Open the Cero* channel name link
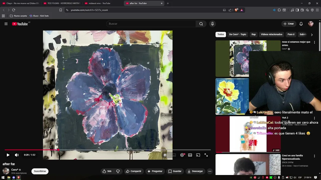The width and height of the screenshot is (321, 180). 15,170
